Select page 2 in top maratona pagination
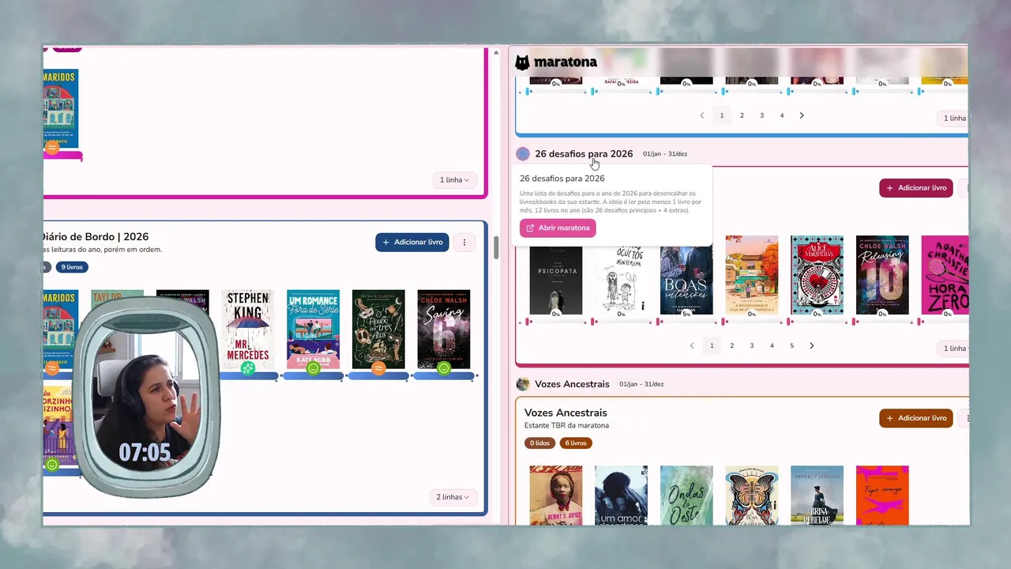The height and width of the screenshot is (569, 1011). (x=742, y=115)
